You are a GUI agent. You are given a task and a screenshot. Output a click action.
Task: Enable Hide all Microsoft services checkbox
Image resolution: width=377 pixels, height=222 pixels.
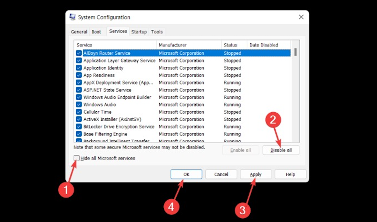pyautogui.click(x=76, y=158)
